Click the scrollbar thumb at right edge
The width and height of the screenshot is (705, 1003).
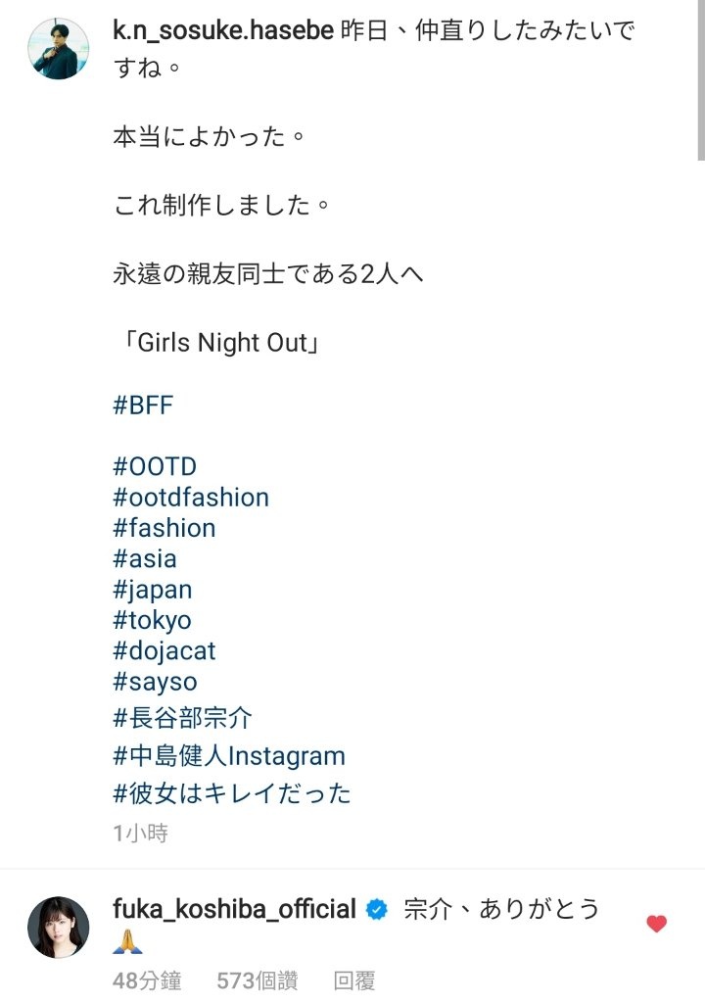701,80
